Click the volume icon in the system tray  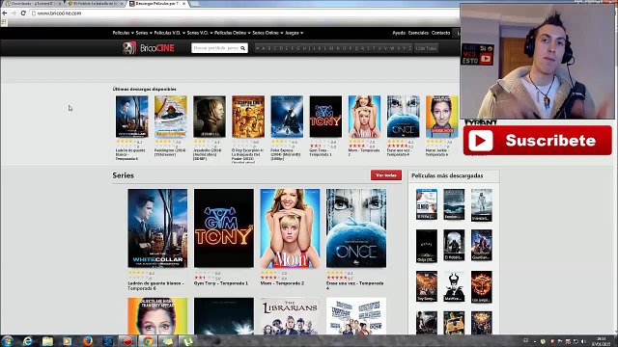583,341
